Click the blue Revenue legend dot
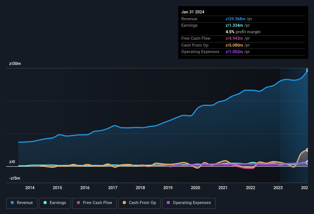Screen dimensions: 314x214 (12, 203)
